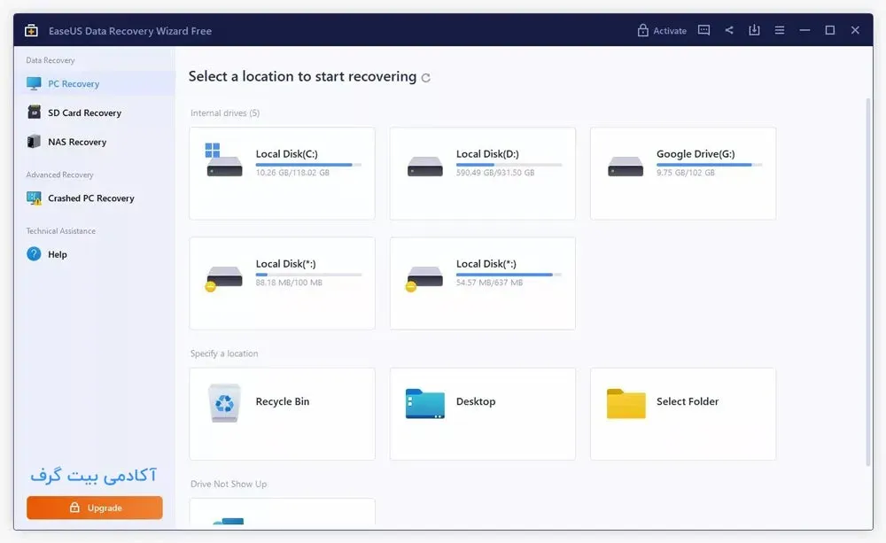The width and height of the screenshot is (886, 543).
Task: Click Local Disk(D:) usage bar
Action: pos(509,165)
